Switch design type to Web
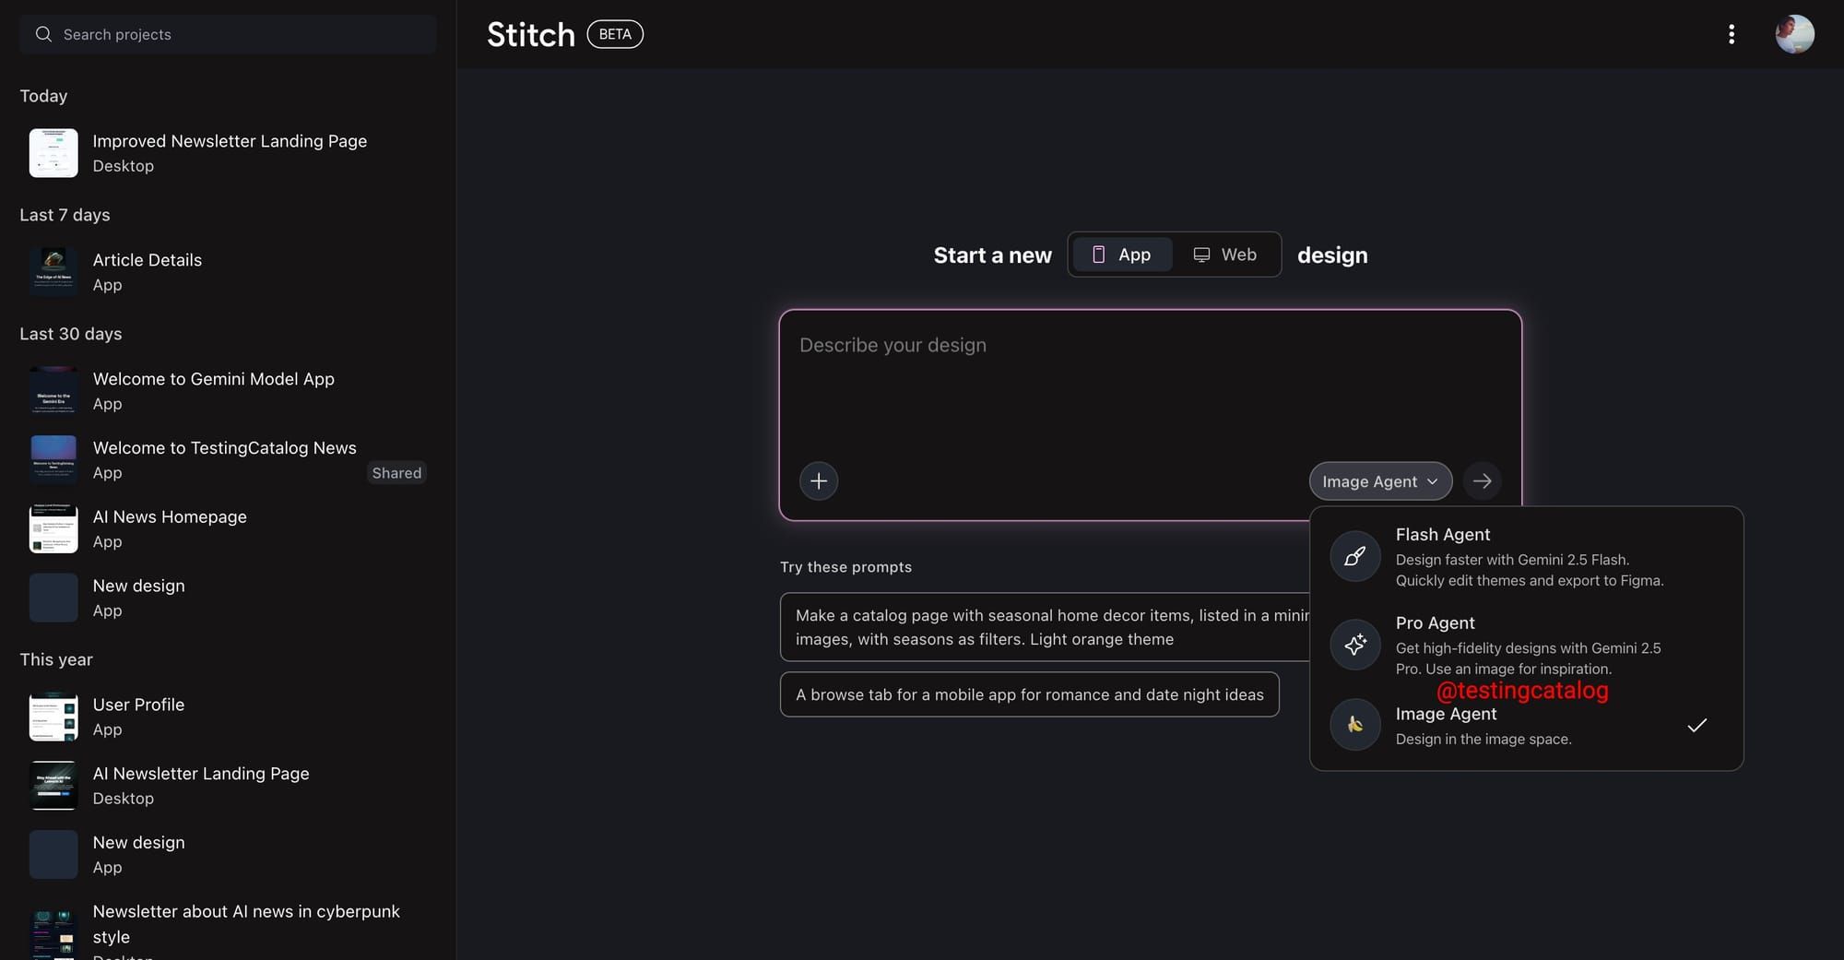 [1225, 255]
